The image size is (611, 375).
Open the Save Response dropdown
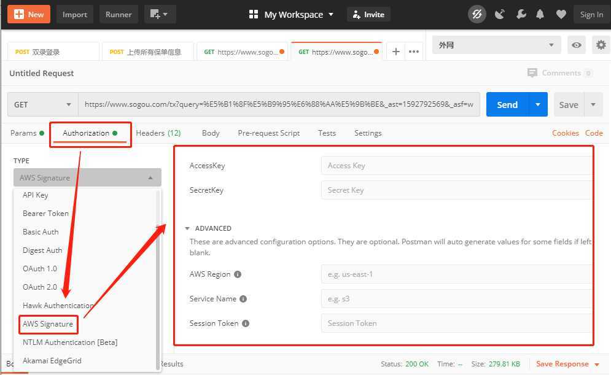567,364
